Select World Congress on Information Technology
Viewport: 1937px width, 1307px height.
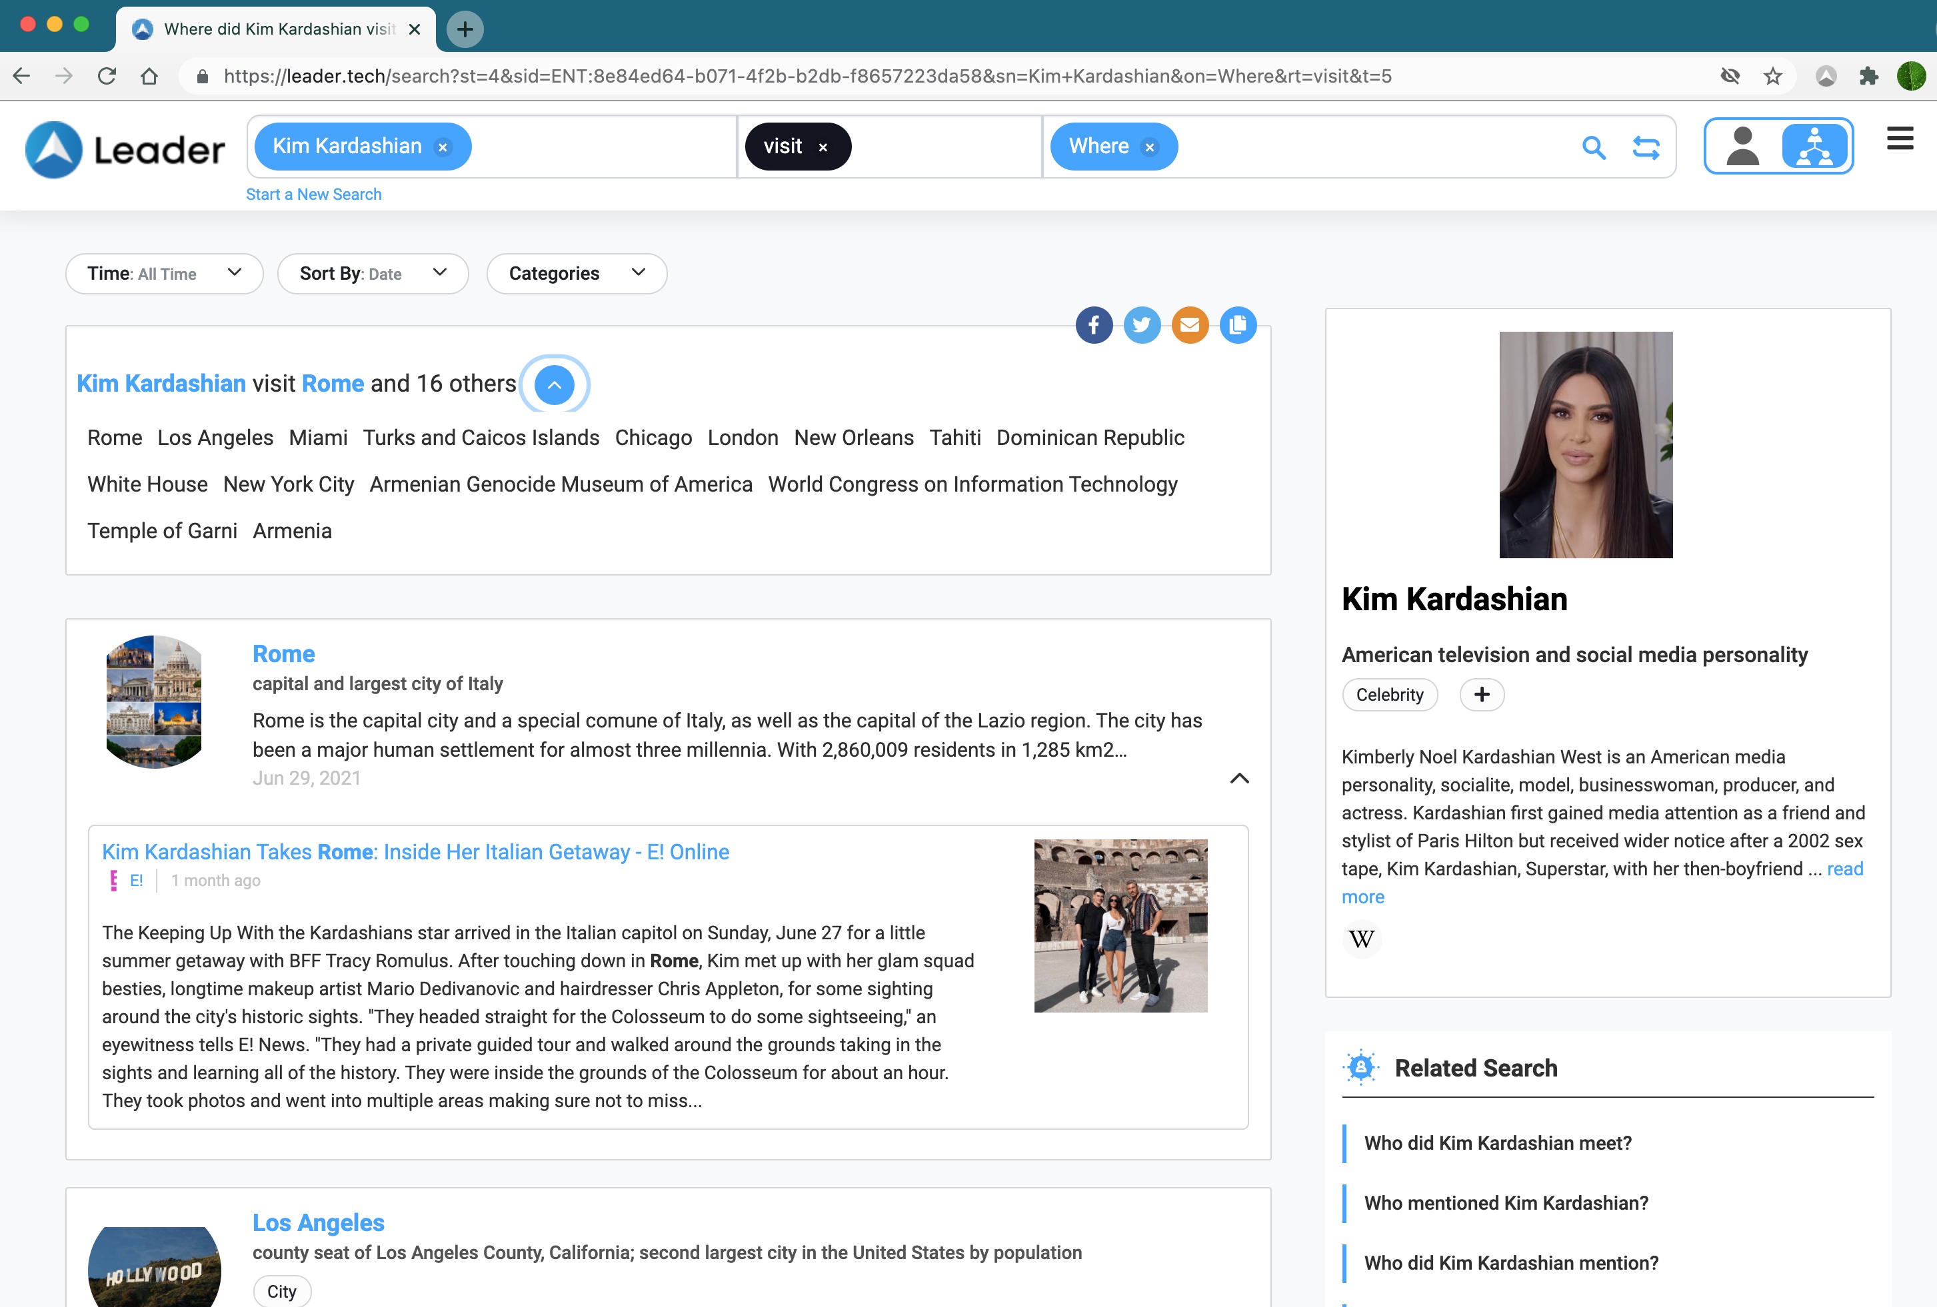(x=972, y=484)
